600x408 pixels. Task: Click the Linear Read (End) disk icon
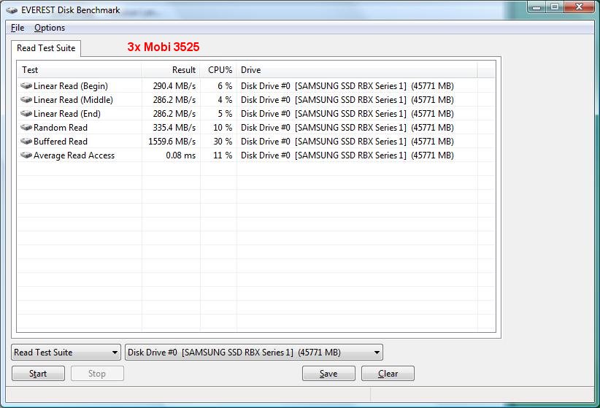click(27, 114)
